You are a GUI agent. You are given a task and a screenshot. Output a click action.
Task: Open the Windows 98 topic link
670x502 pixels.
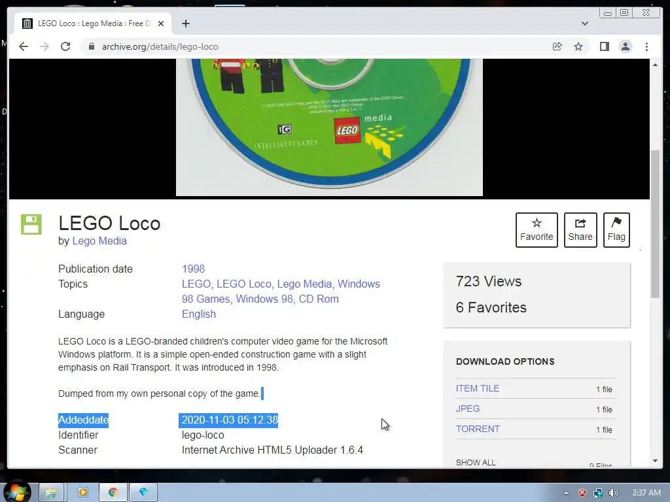tap(264, 299)
